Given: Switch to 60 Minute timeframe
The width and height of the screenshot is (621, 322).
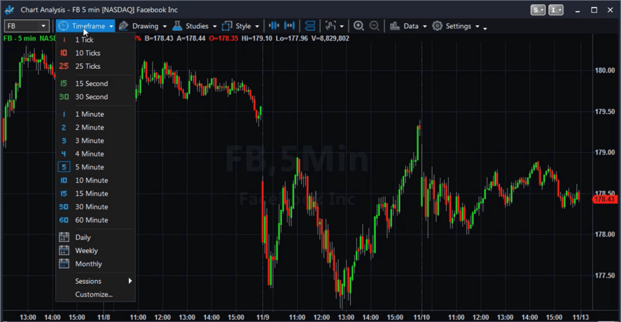Looking at the screenshot, I should (95, 220).
